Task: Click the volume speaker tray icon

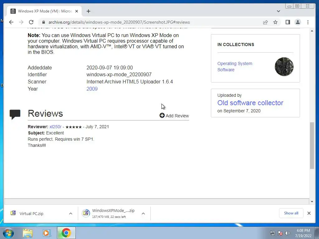Action: coord(288,233)
